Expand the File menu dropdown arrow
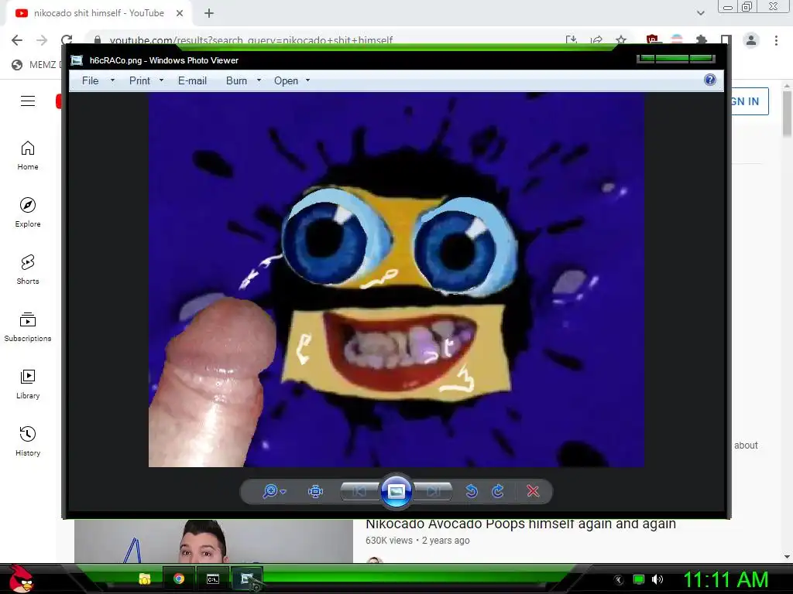This screenshot has width=793, height=594. pos(113,80)
